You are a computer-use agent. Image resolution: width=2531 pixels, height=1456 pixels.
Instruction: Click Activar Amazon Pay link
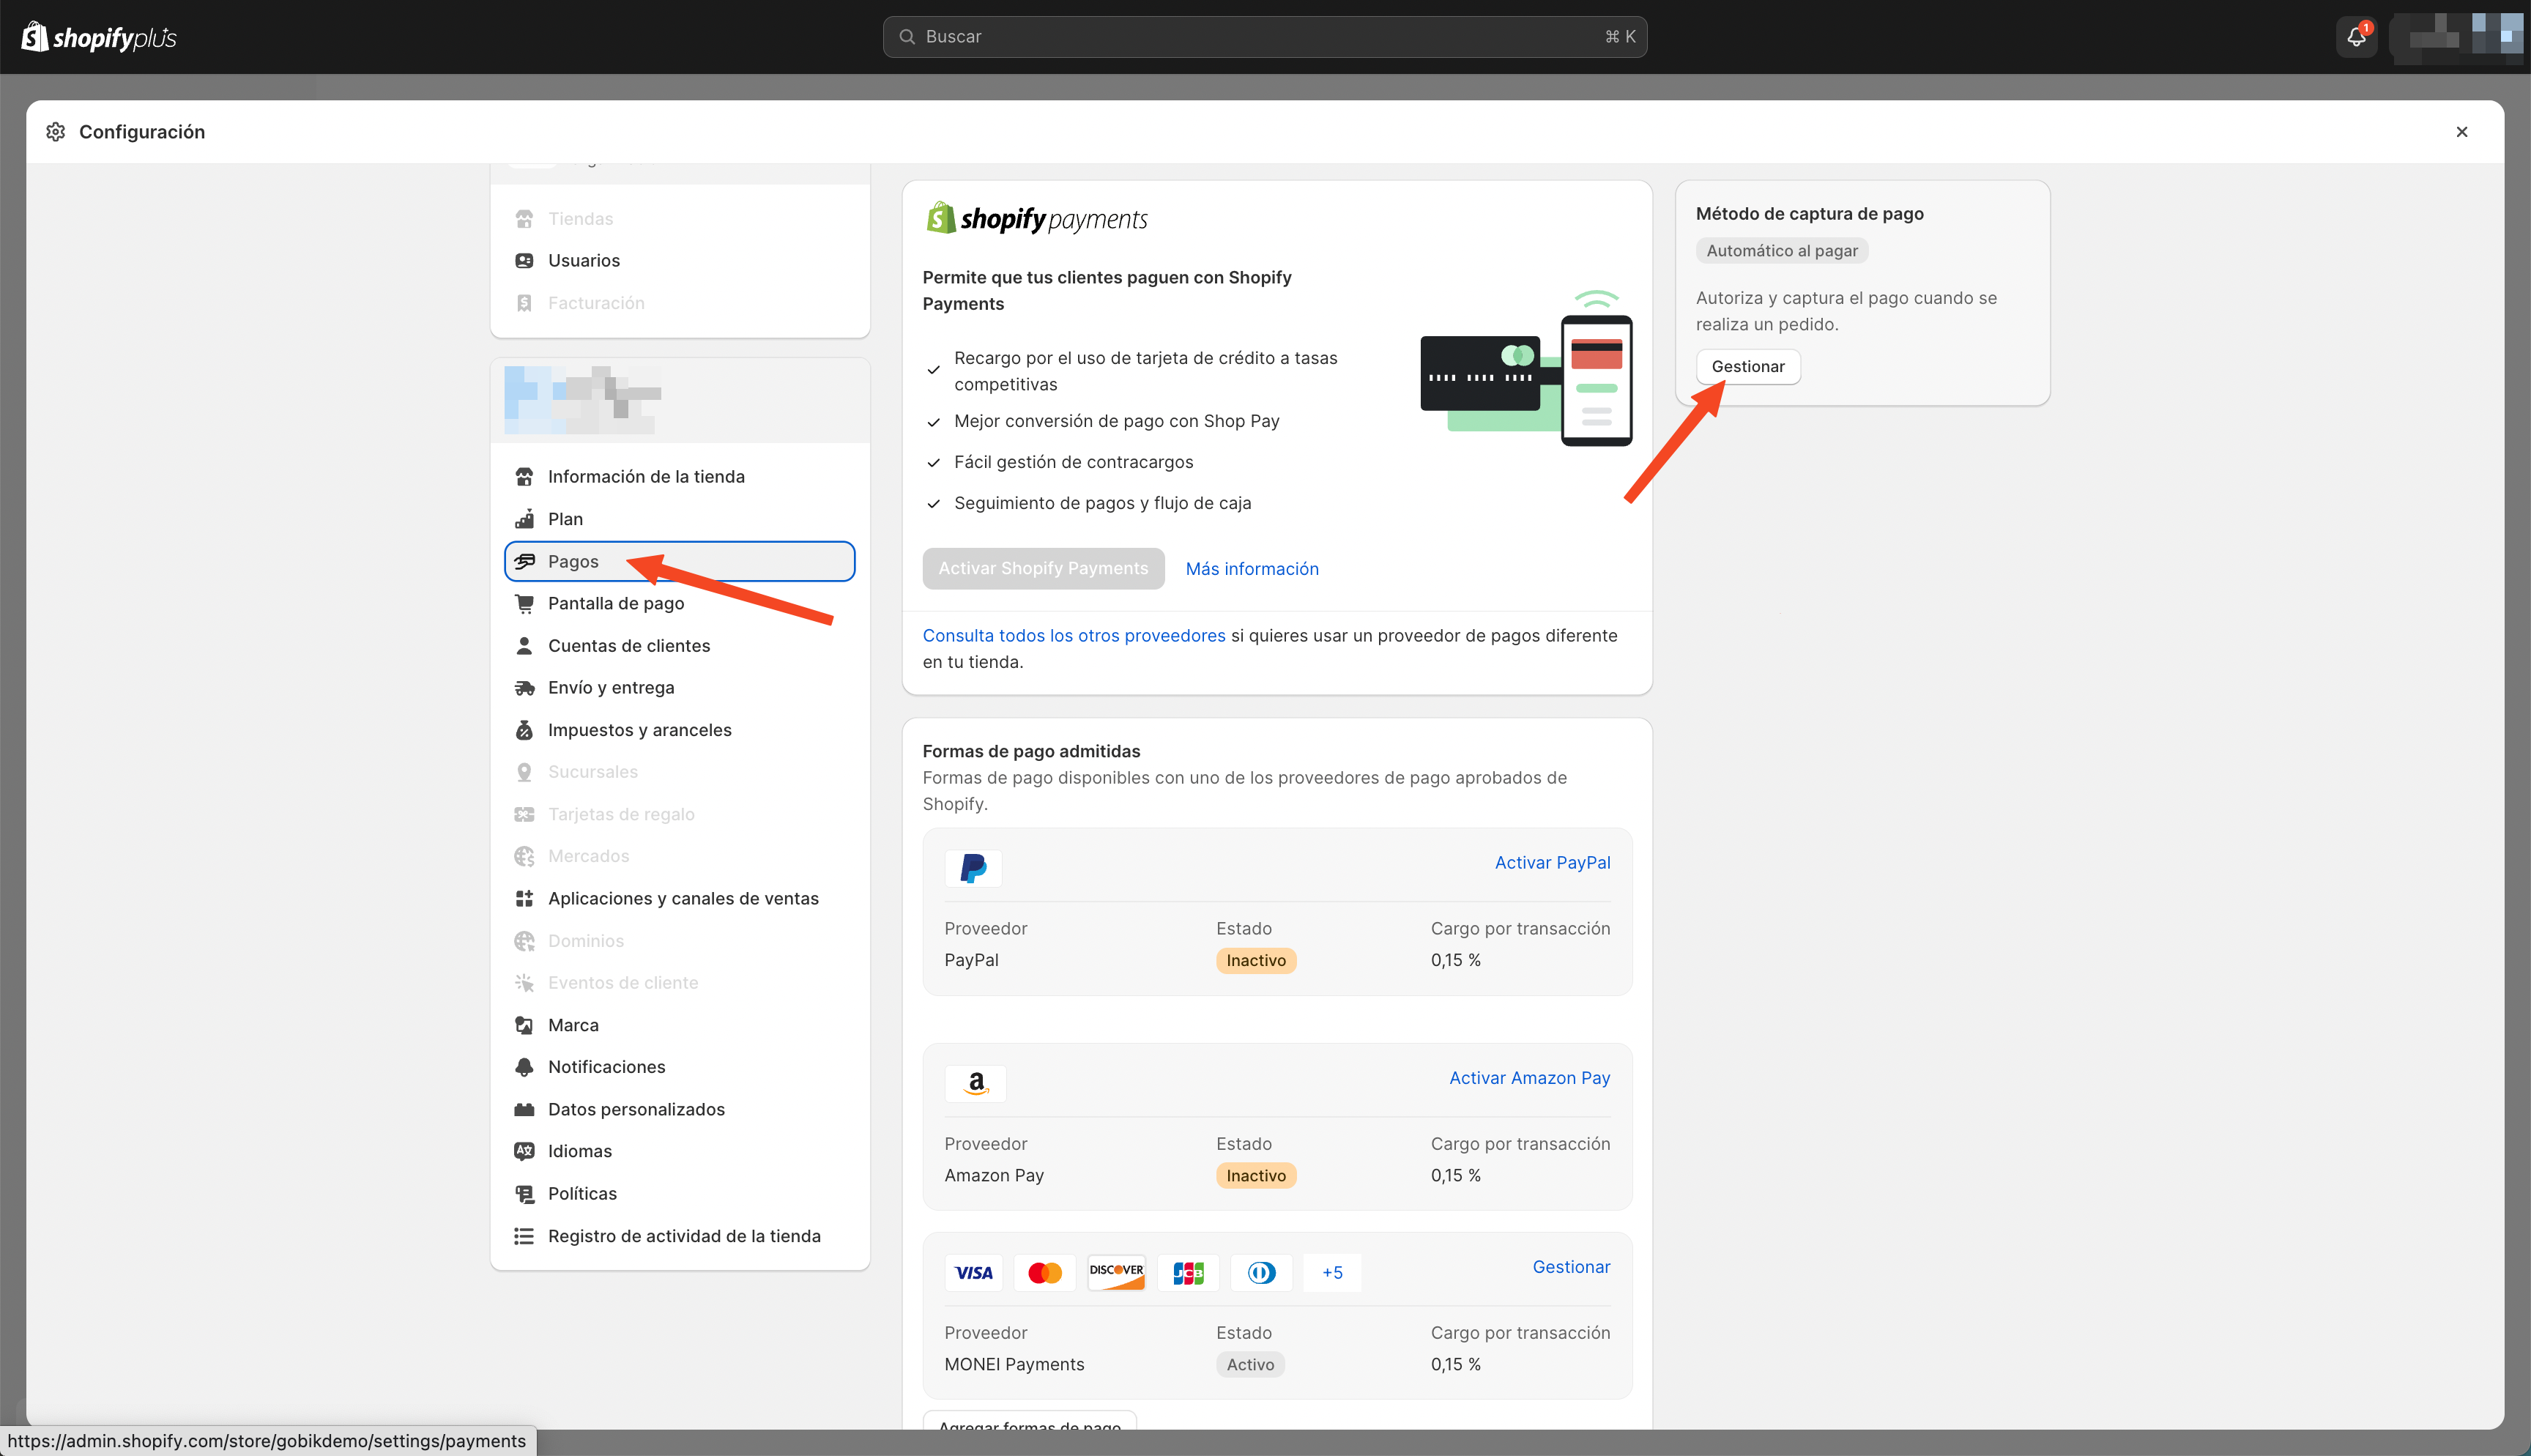click(1529, 1078)
